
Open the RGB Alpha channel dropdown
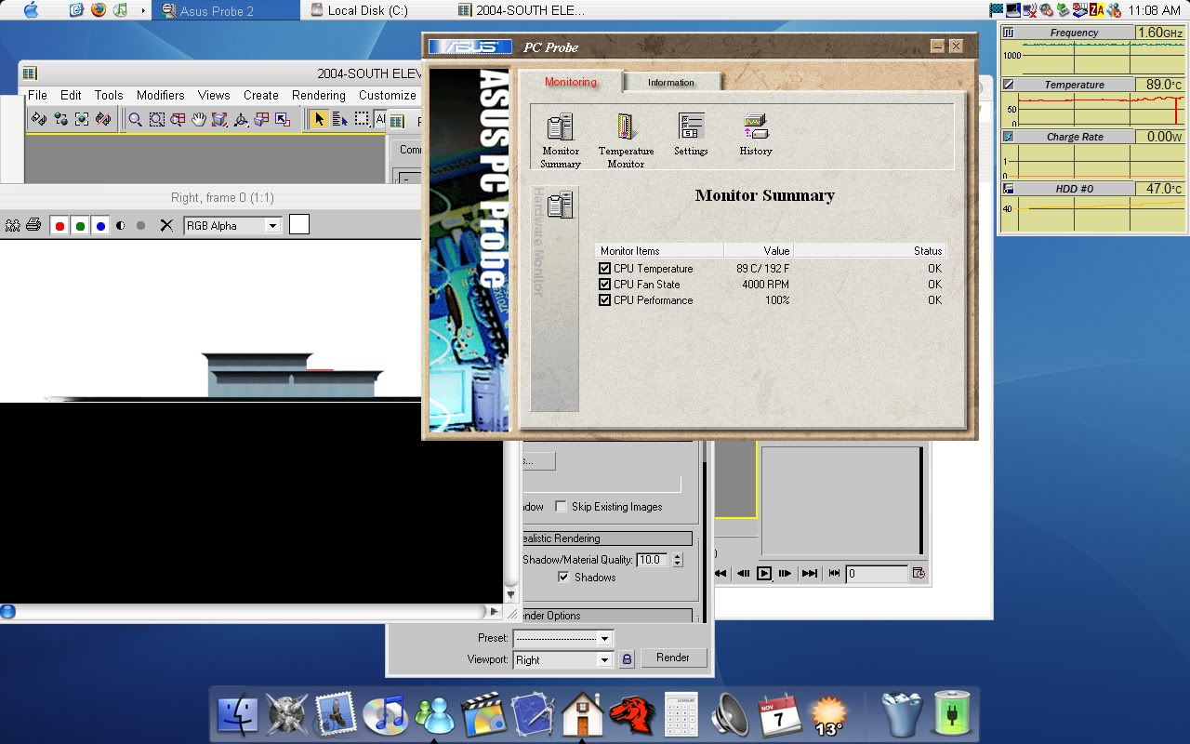click(x=232, y=225)
